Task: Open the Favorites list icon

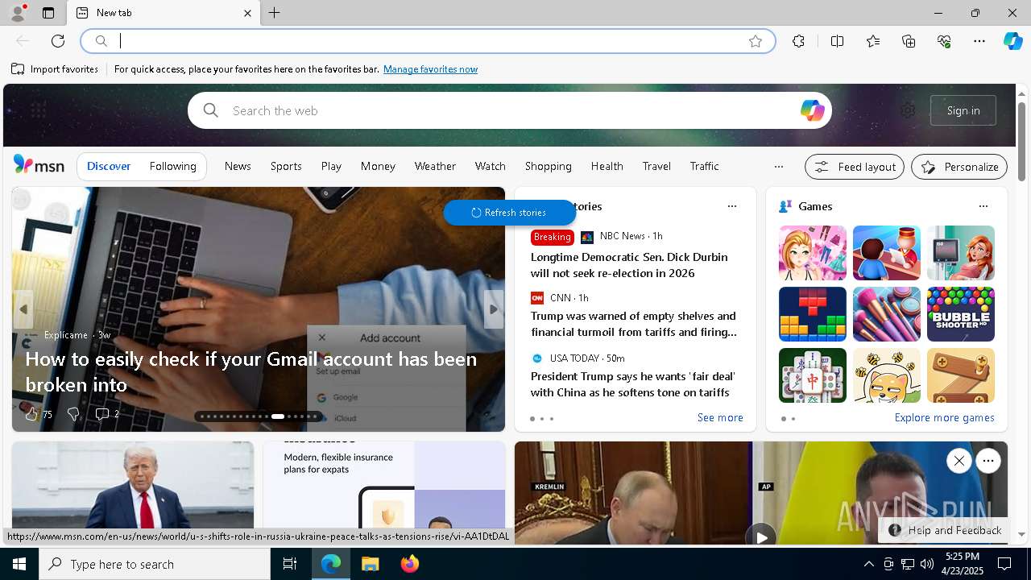Action: click(873, 41)
